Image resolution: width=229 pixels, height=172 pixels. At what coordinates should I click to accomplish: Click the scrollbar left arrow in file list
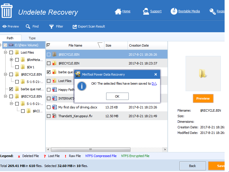click(x=48, y=149)
